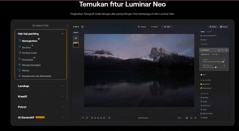The height and width of the screenshot is (131, 239).
Task: Select Meningkatkan feature link
Action: point(30,41)
